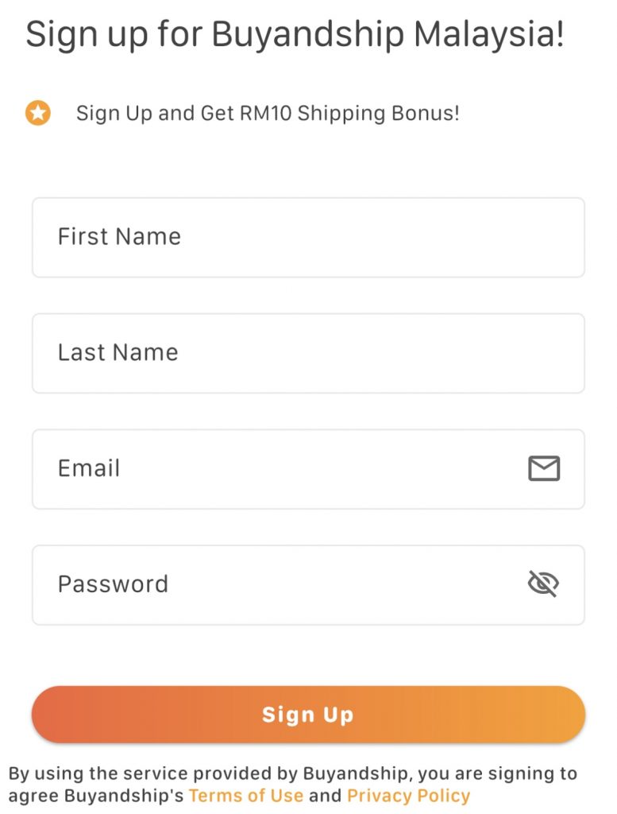617x814 pixels.
Task: Click the 'Password' placeholder word
Action: tap(113, 584)
